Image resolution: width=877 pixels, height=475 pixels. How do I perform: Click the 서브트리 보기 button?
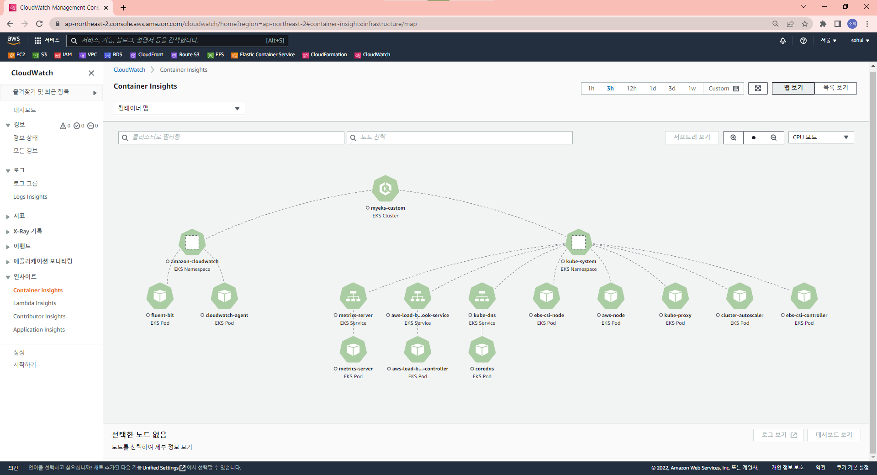point(692,137)
